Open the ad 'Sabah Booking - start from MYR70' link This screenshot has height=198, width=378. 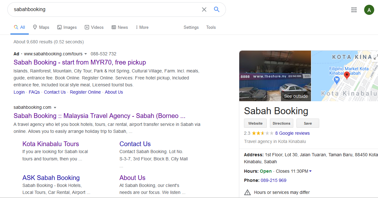click(80, 62)
